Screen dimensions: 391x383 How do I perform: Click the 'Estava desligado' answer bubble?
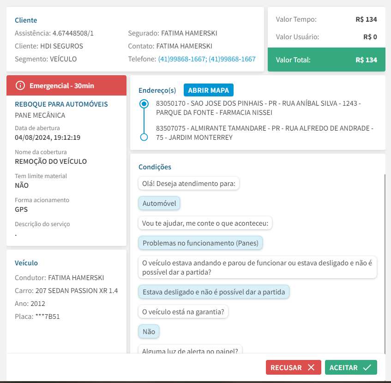(214, 292)
